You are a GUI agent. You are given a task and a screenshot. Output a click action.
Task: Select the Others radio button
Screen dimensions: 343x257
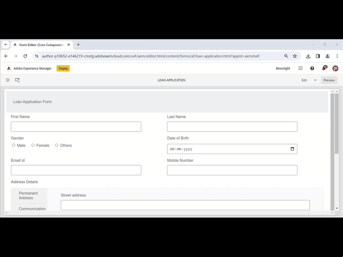pos(57,145)
